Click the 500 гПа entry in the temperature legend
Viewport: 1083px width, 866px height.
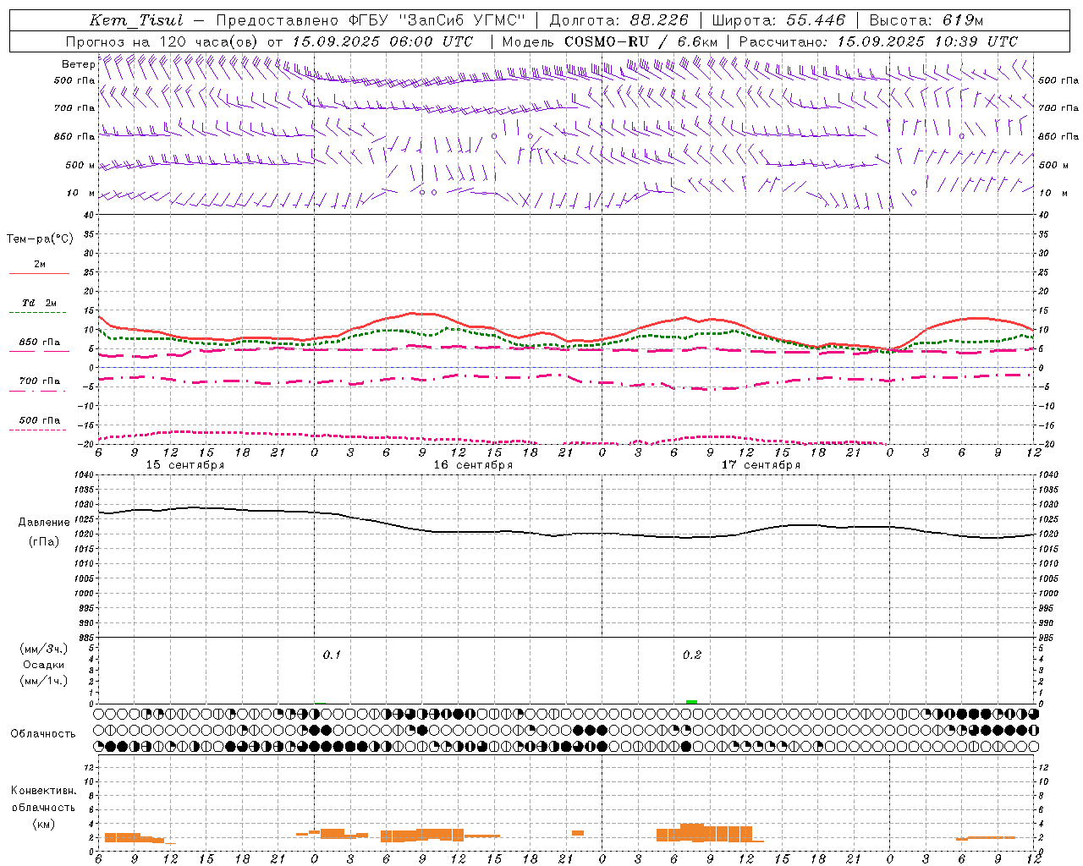(40, 420)
